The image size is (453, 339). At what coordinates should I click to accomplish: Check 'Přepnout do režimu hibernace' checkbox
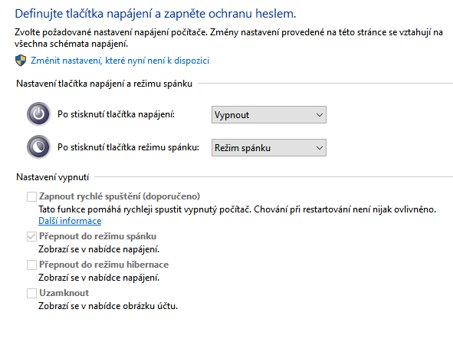pos(31,265)
